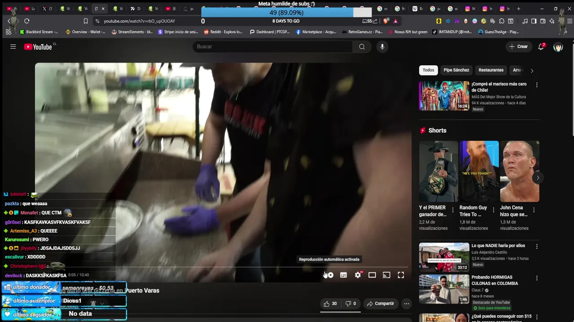Close the active YouTube browser tab
574x322 pixels.
tap(103, 8)
